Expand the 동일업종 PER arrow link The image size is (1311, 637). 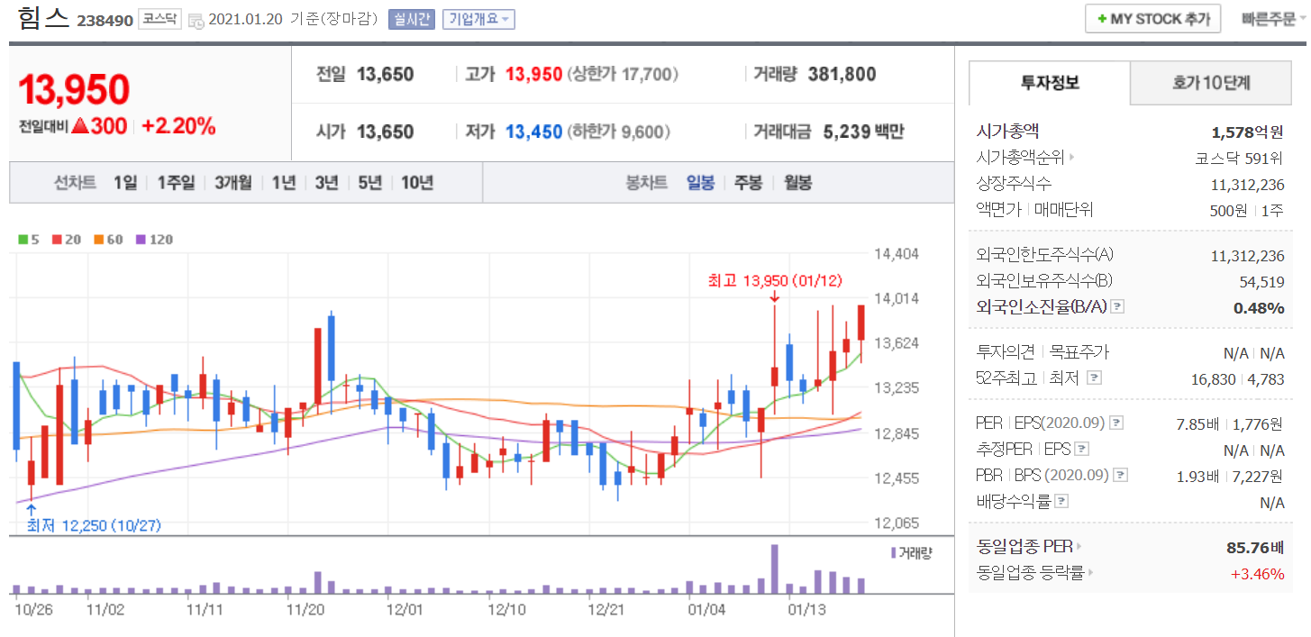pos(1078,546)
